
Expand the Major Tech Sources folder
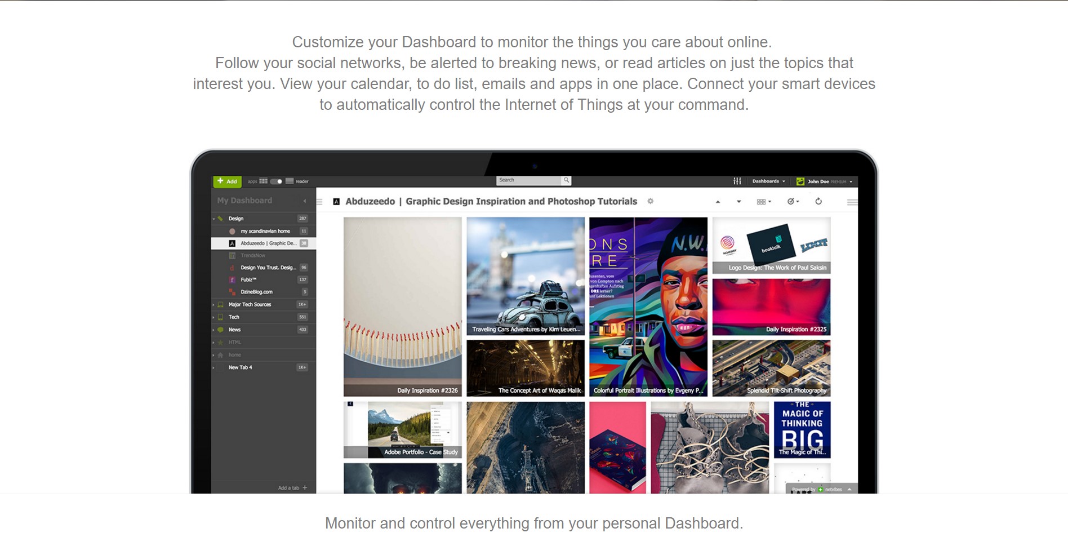[214, 304]
